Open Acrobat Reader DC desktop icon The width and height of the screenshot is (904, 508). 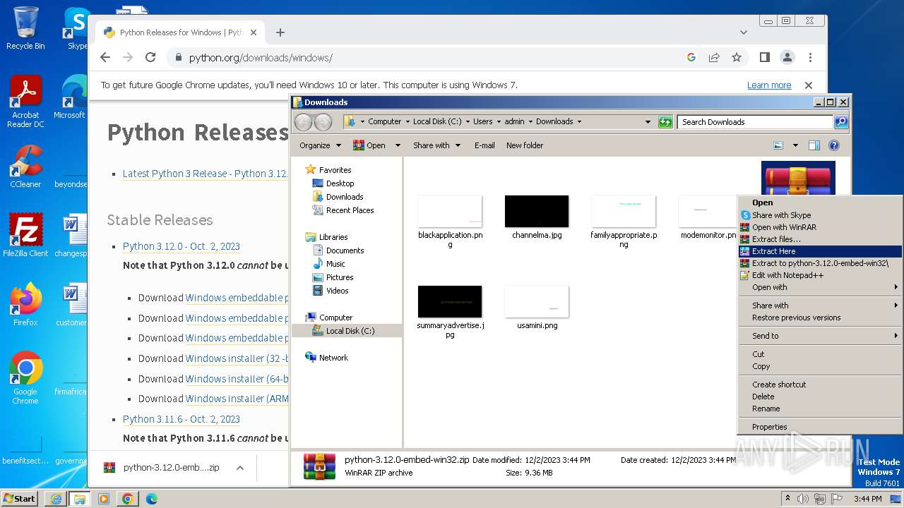(25, 102)
